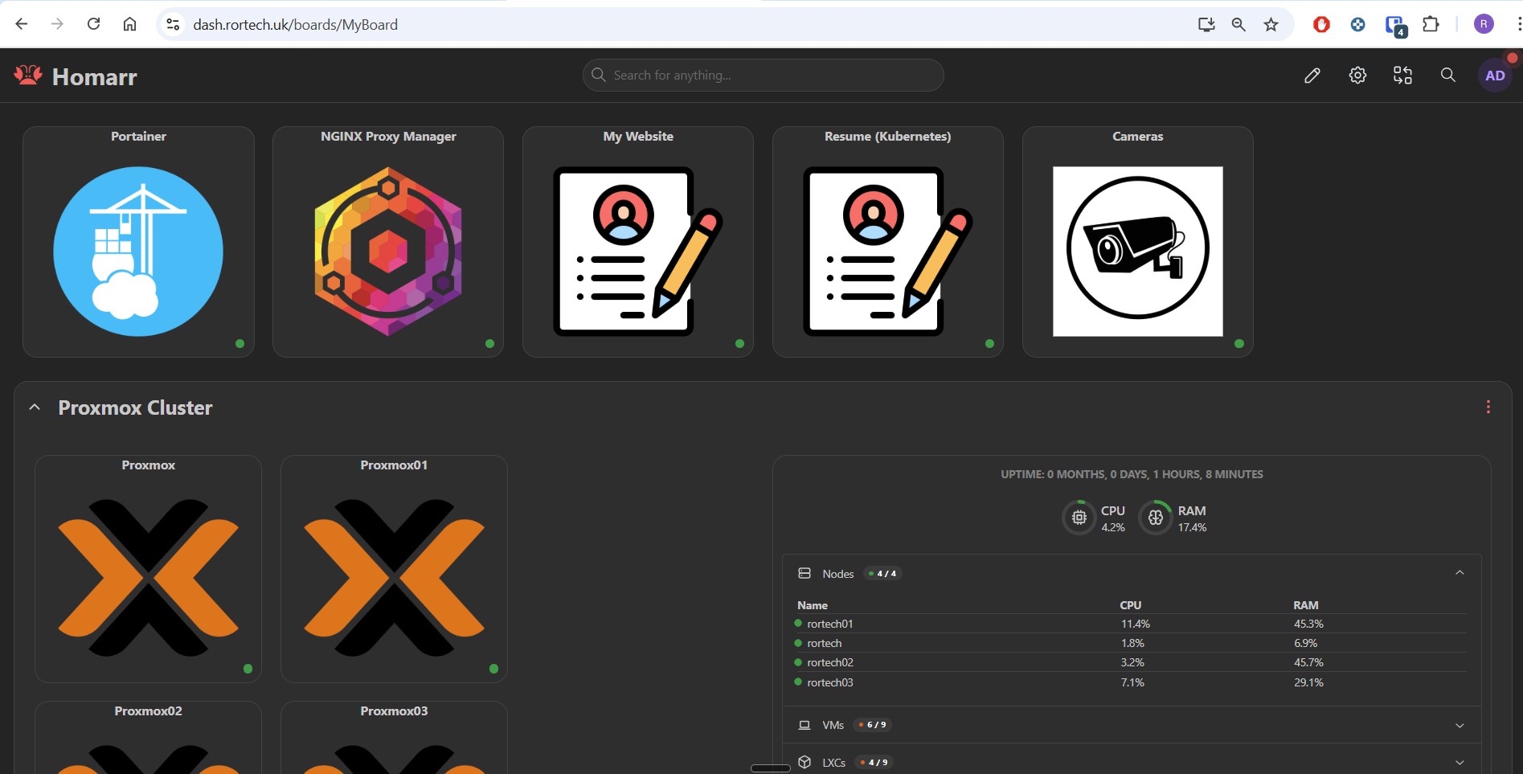The image size is (1523, 774).
Task: Click the Proxmox03 tile title
Action: [394, 711]
